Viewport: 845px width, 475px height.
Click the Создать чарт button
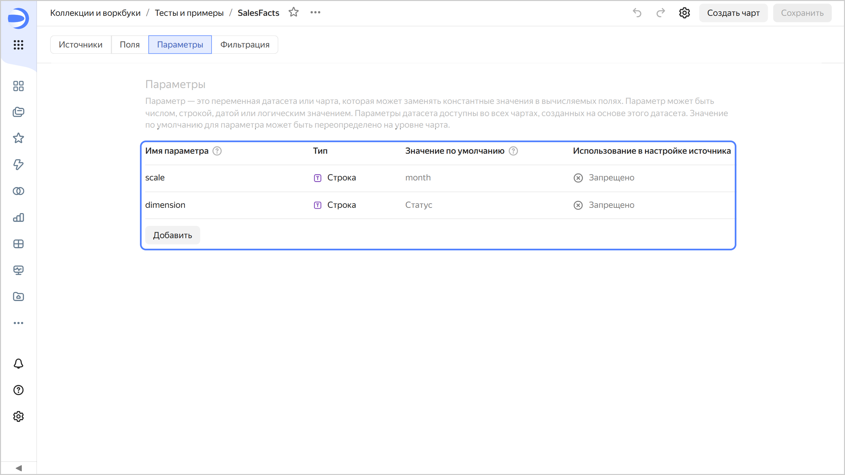tap(733, 13)
